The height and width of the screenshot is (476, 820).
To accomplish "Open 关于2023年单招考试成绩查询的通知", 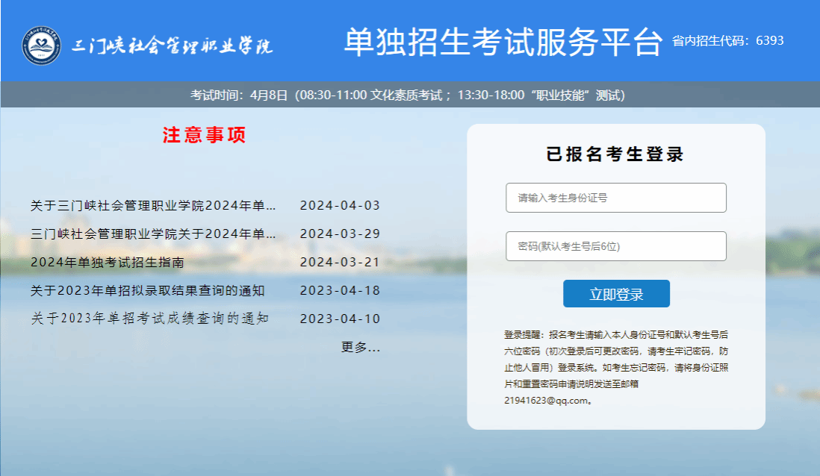I will pos(149,319).
